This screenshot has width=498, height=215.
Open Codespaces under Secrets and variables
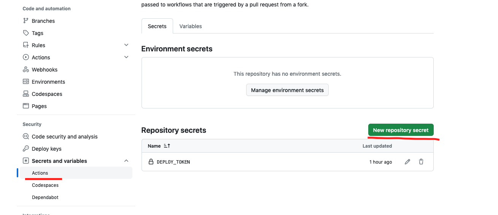[x=45, y=185]
